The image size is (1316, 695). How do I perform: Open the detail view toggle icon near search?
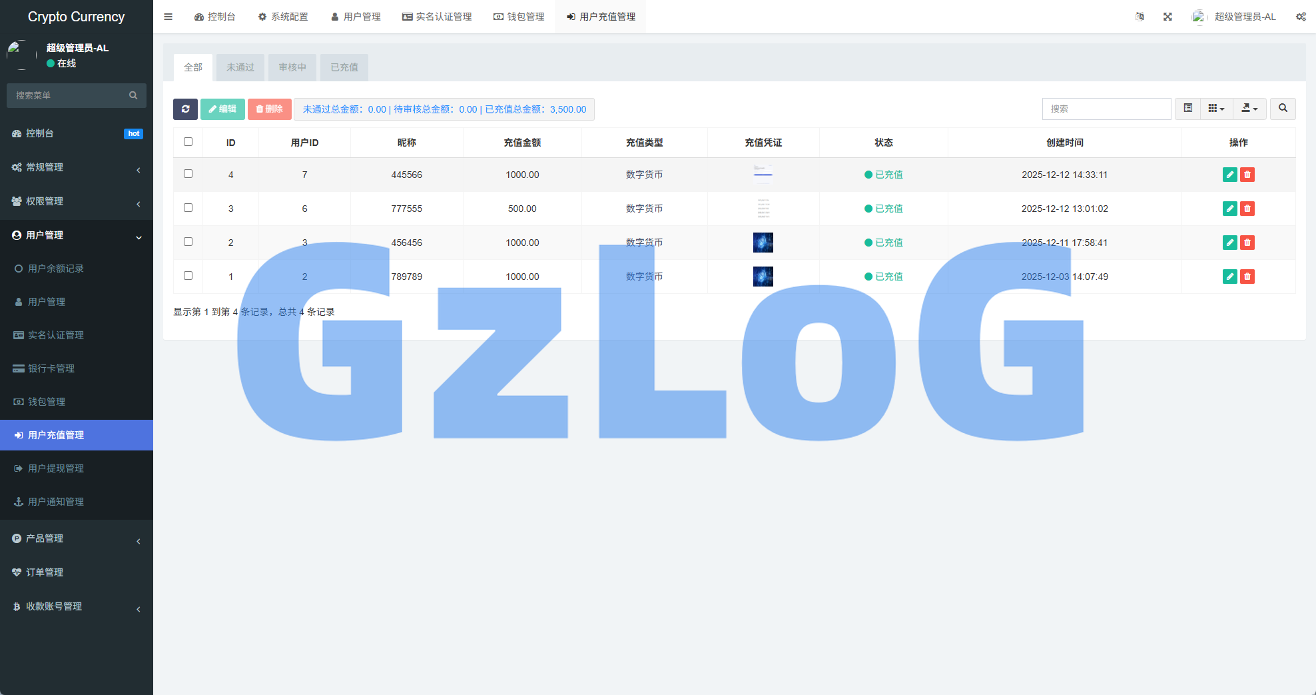[1187, 108]
